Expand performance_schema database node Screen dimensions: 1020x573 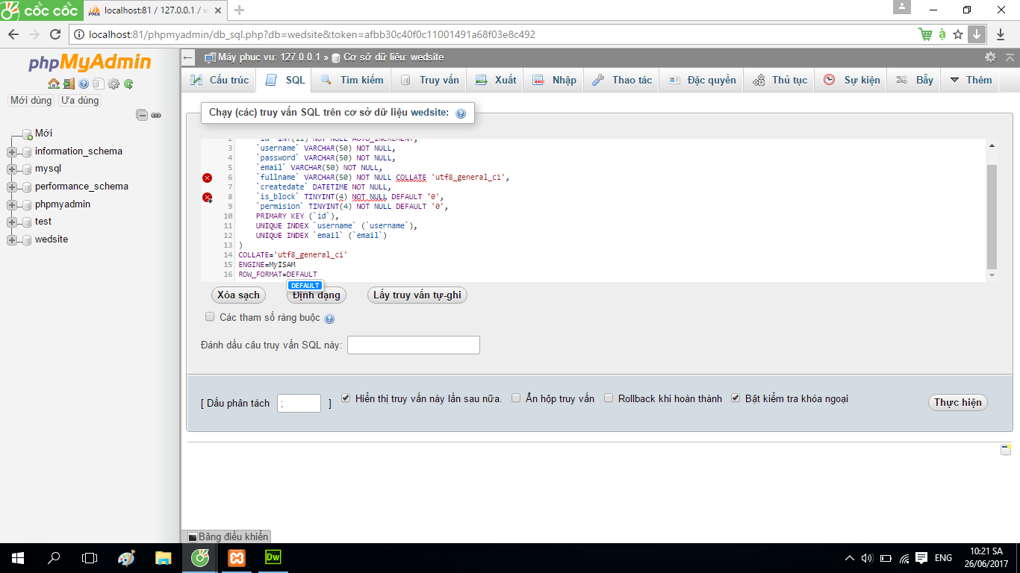pyautogui.click(x=12, y=187)
